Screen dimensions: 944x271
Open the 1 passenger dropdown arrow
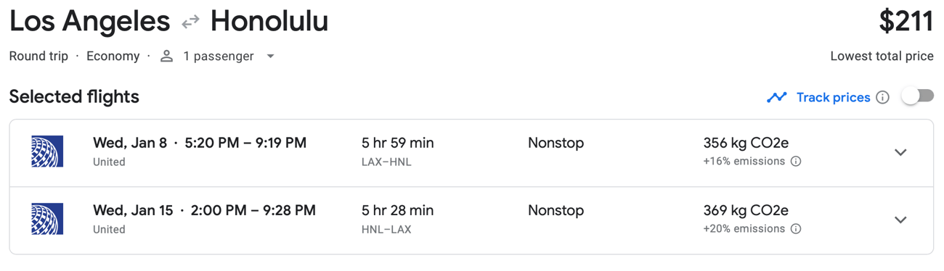pos(270,57)
